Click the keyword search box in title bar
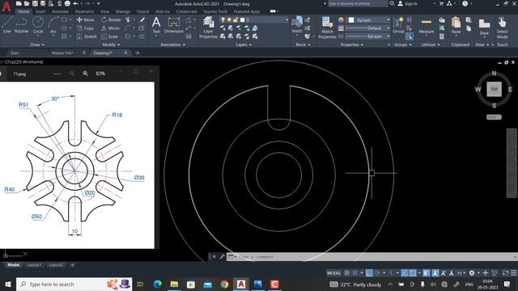This screenshot has height=291, width=518. [358, 3]
